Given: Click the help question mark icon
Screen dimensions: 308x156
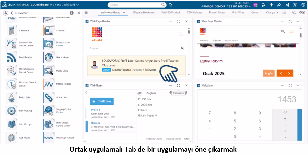Looking at the screenshot, I should [x=303, y=5].
